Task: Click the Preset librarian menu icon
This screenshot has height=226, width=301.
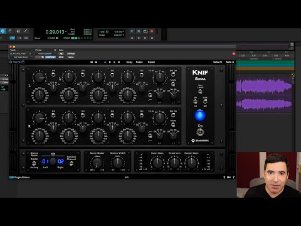Action: (x=55, y=50)
